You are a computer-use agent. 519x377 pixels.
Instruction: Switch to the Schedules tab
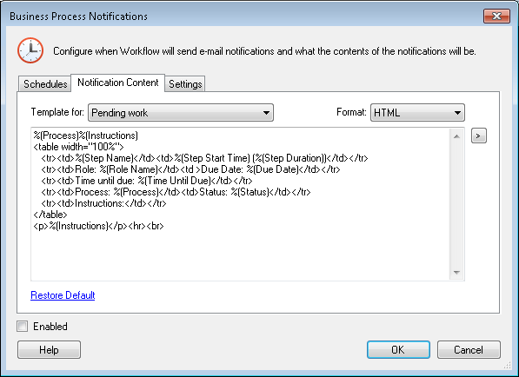coord(44,84)
